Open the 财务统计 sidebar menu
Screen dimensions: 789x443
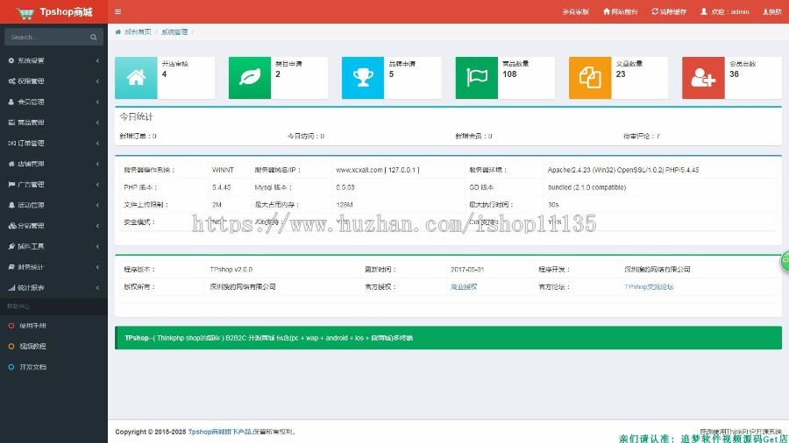point(53,267)
